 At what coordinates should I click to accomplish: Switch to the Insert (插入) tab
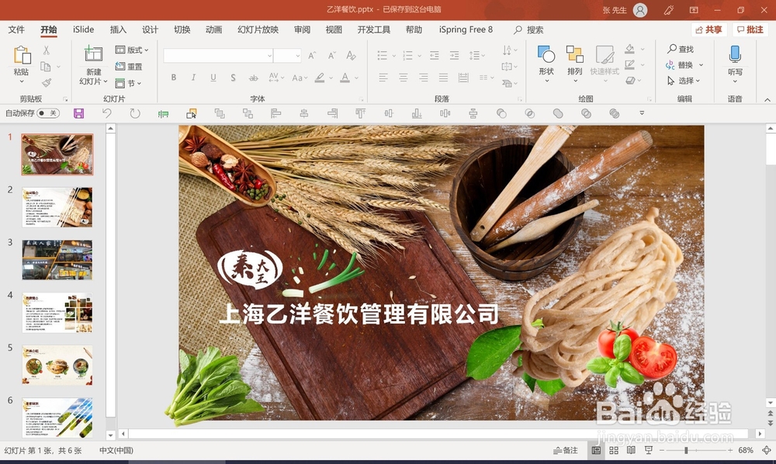[x=118, y=29]
